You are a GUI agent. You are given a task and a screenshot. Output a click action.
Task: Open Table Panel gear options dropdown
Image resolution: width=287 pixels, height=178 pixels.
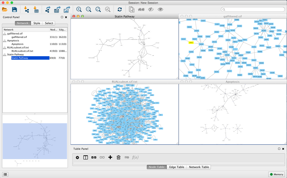[77, 157]
